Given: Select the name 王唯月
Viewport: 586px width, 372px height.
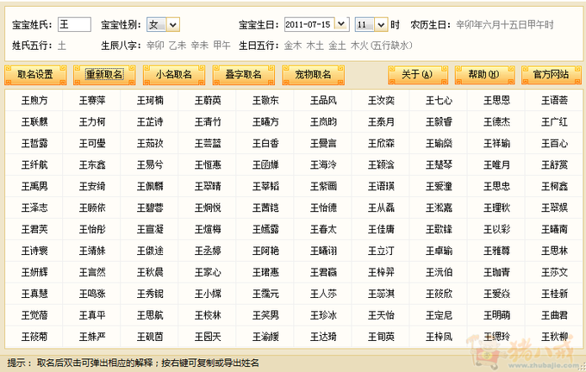Looking at the screenshot, I should click(496, 165).
